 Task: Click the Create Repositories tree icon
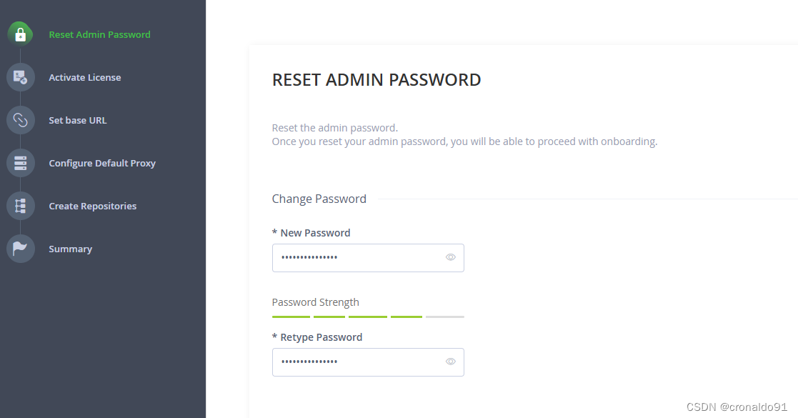click(20, 206)
